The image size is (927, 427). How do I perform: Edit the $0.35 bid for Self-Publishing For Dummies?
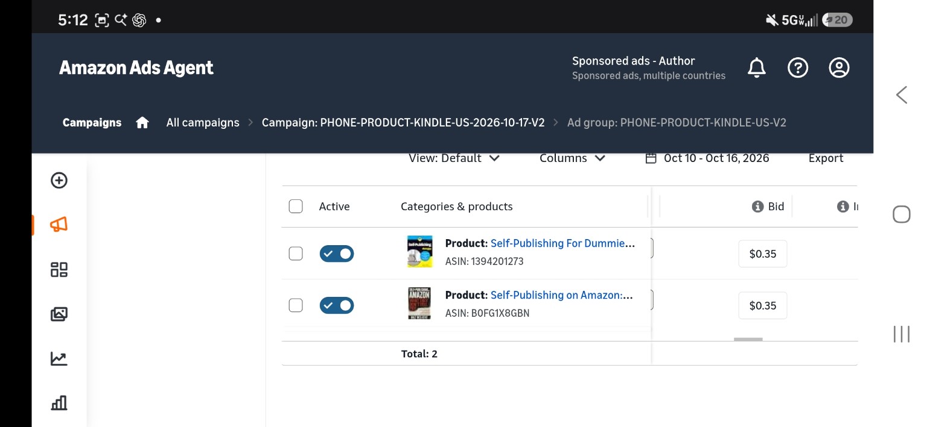pos(763,254)
